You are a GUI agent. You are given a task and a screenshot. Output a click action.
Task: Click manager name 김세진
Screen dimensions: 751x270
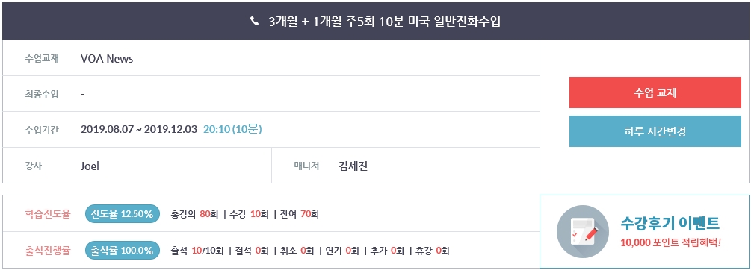click(353, 166)
